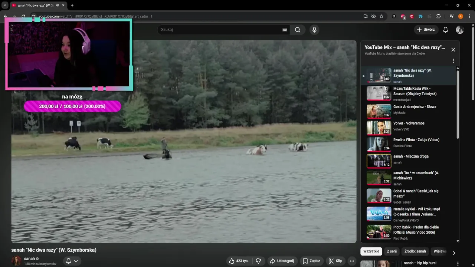The width and height of the screenshot is (475, 267).
Task: Open the sanah channel name link
Action: [29, 258]
